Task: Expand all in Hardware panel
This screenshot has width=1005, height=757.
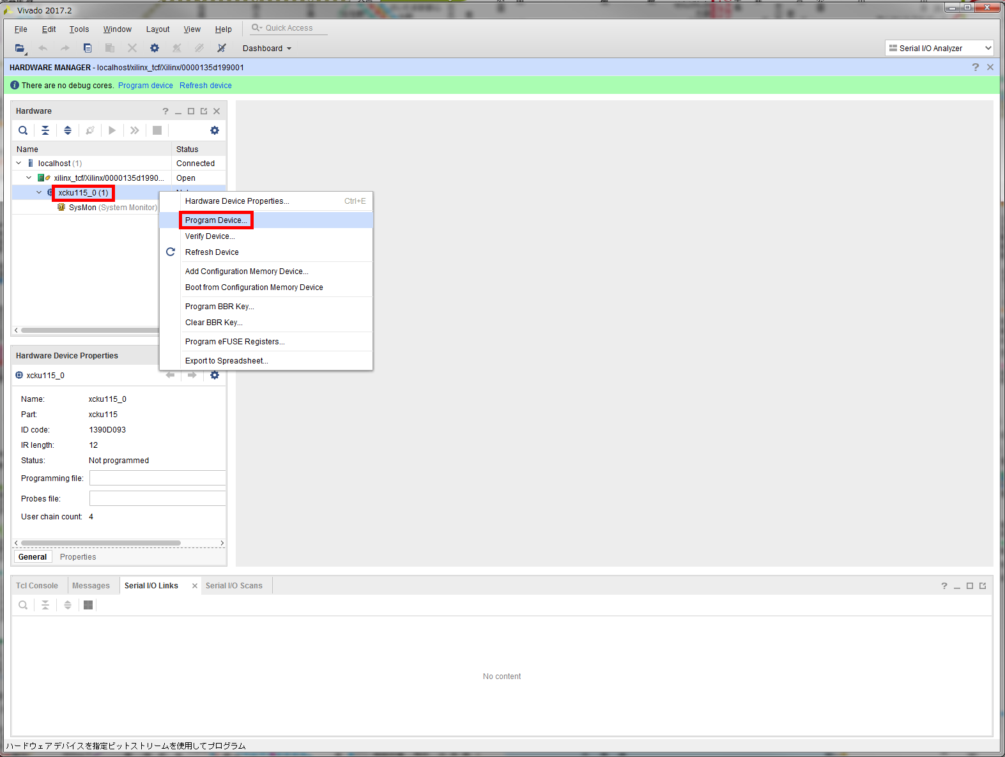Action: click(x=68, y=130)
